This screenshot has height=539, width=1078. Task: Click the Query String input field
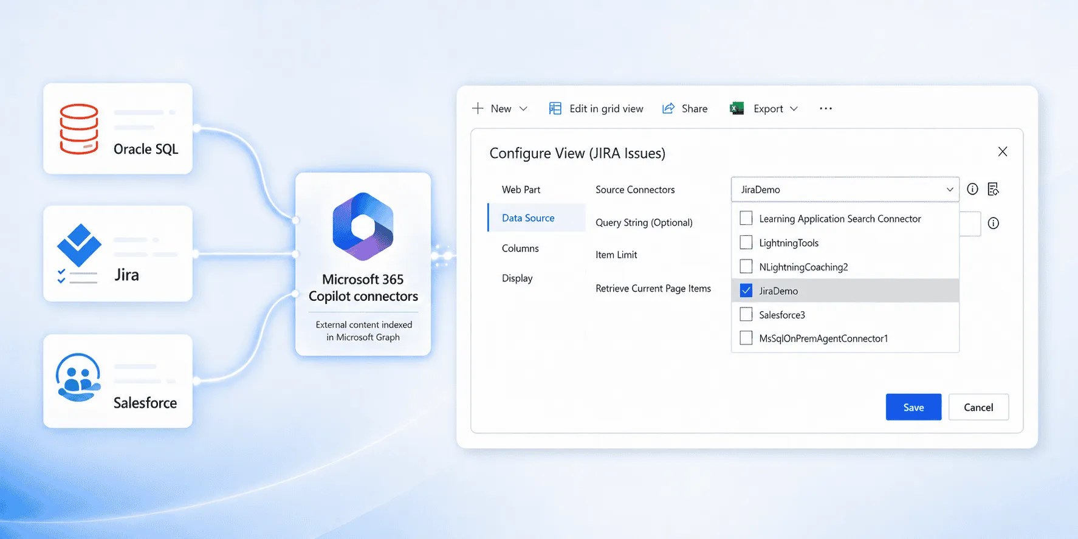(970, 224)
